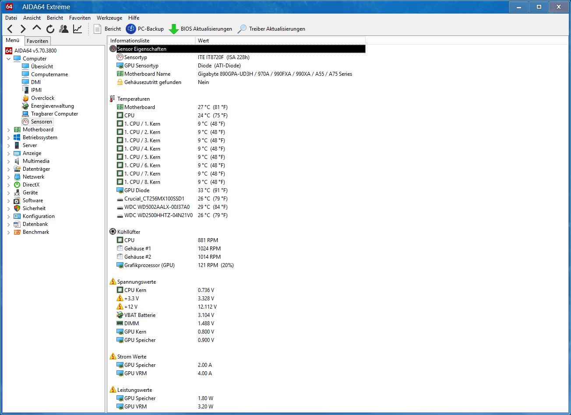
Task: Click the Software tree icon
Action: click(x=17, y=200)
